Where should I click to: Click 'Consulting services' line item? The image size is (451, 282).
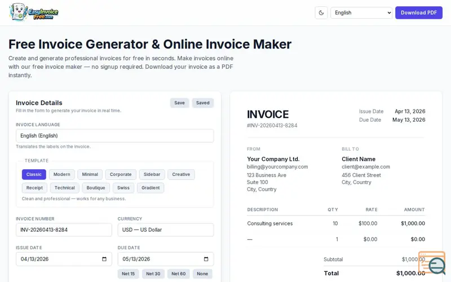pos(270,223)
